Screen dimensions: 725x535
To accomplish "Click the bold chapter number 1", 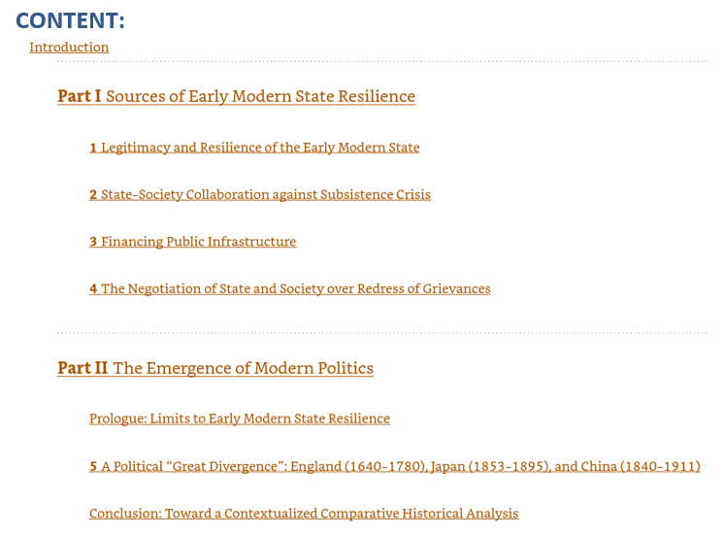I will click(93, 148).
